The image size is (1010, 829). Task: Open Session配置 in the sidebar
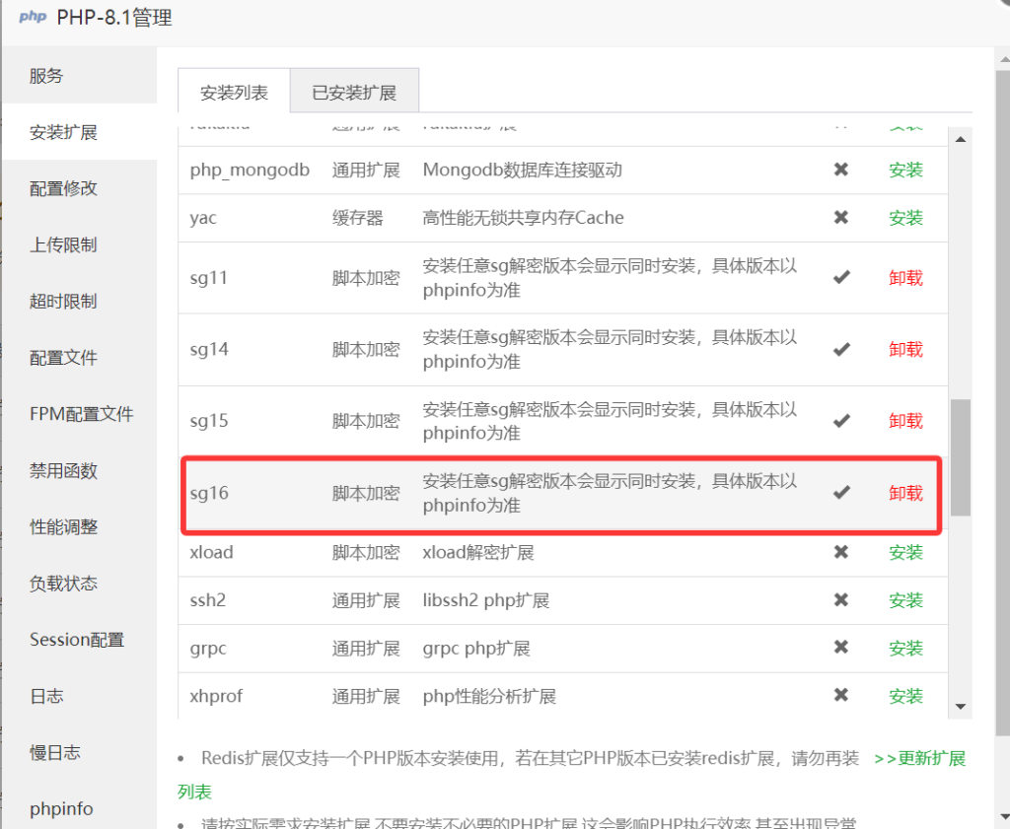[x=77, y=640]
